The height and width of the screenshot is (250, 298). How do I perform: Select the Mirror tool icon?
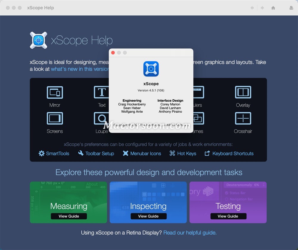55,92
